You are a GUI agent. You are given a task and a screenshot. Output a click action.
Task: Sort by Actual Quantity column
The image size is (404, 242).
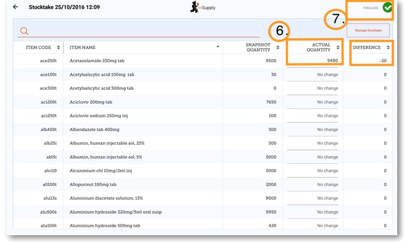[x=338, y=47]
